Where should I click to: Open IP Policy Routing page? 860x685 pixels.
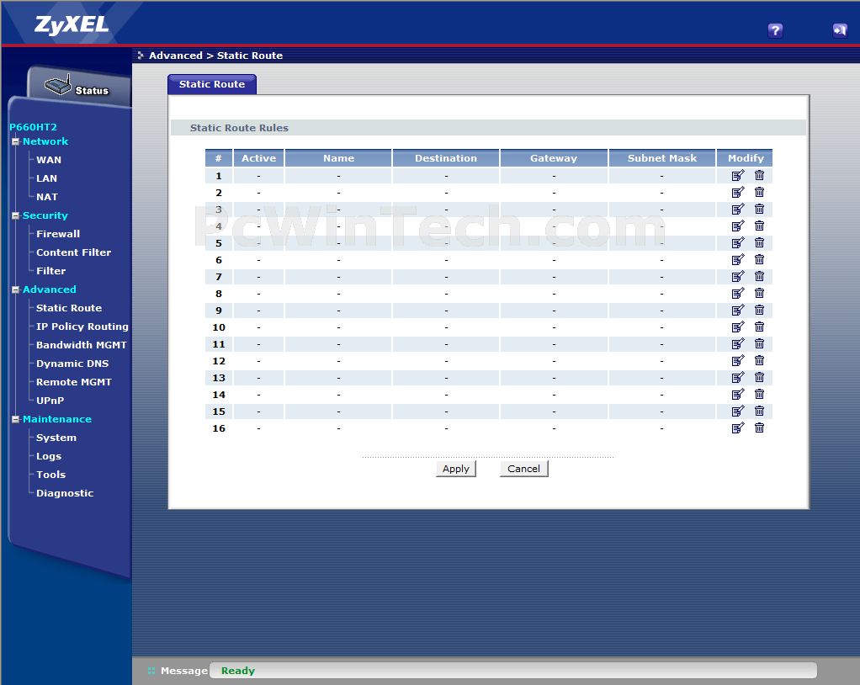click(x=82, y=327)
